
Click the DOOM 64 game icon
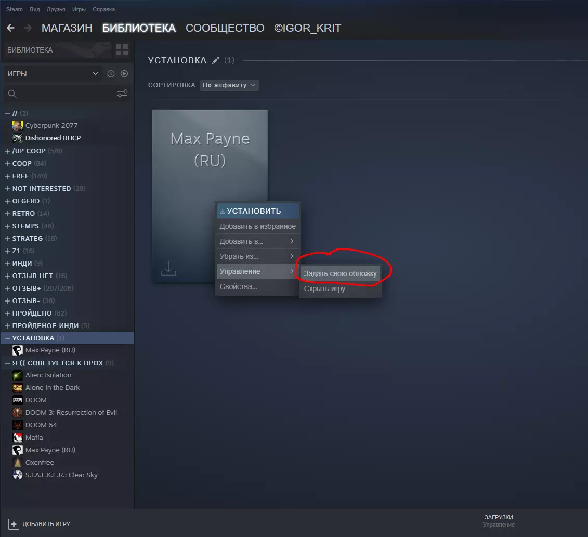[18, 425]
